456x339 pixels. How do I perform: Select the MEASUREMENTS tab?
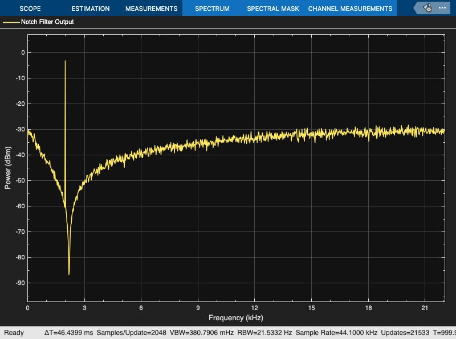pos(151,9)
